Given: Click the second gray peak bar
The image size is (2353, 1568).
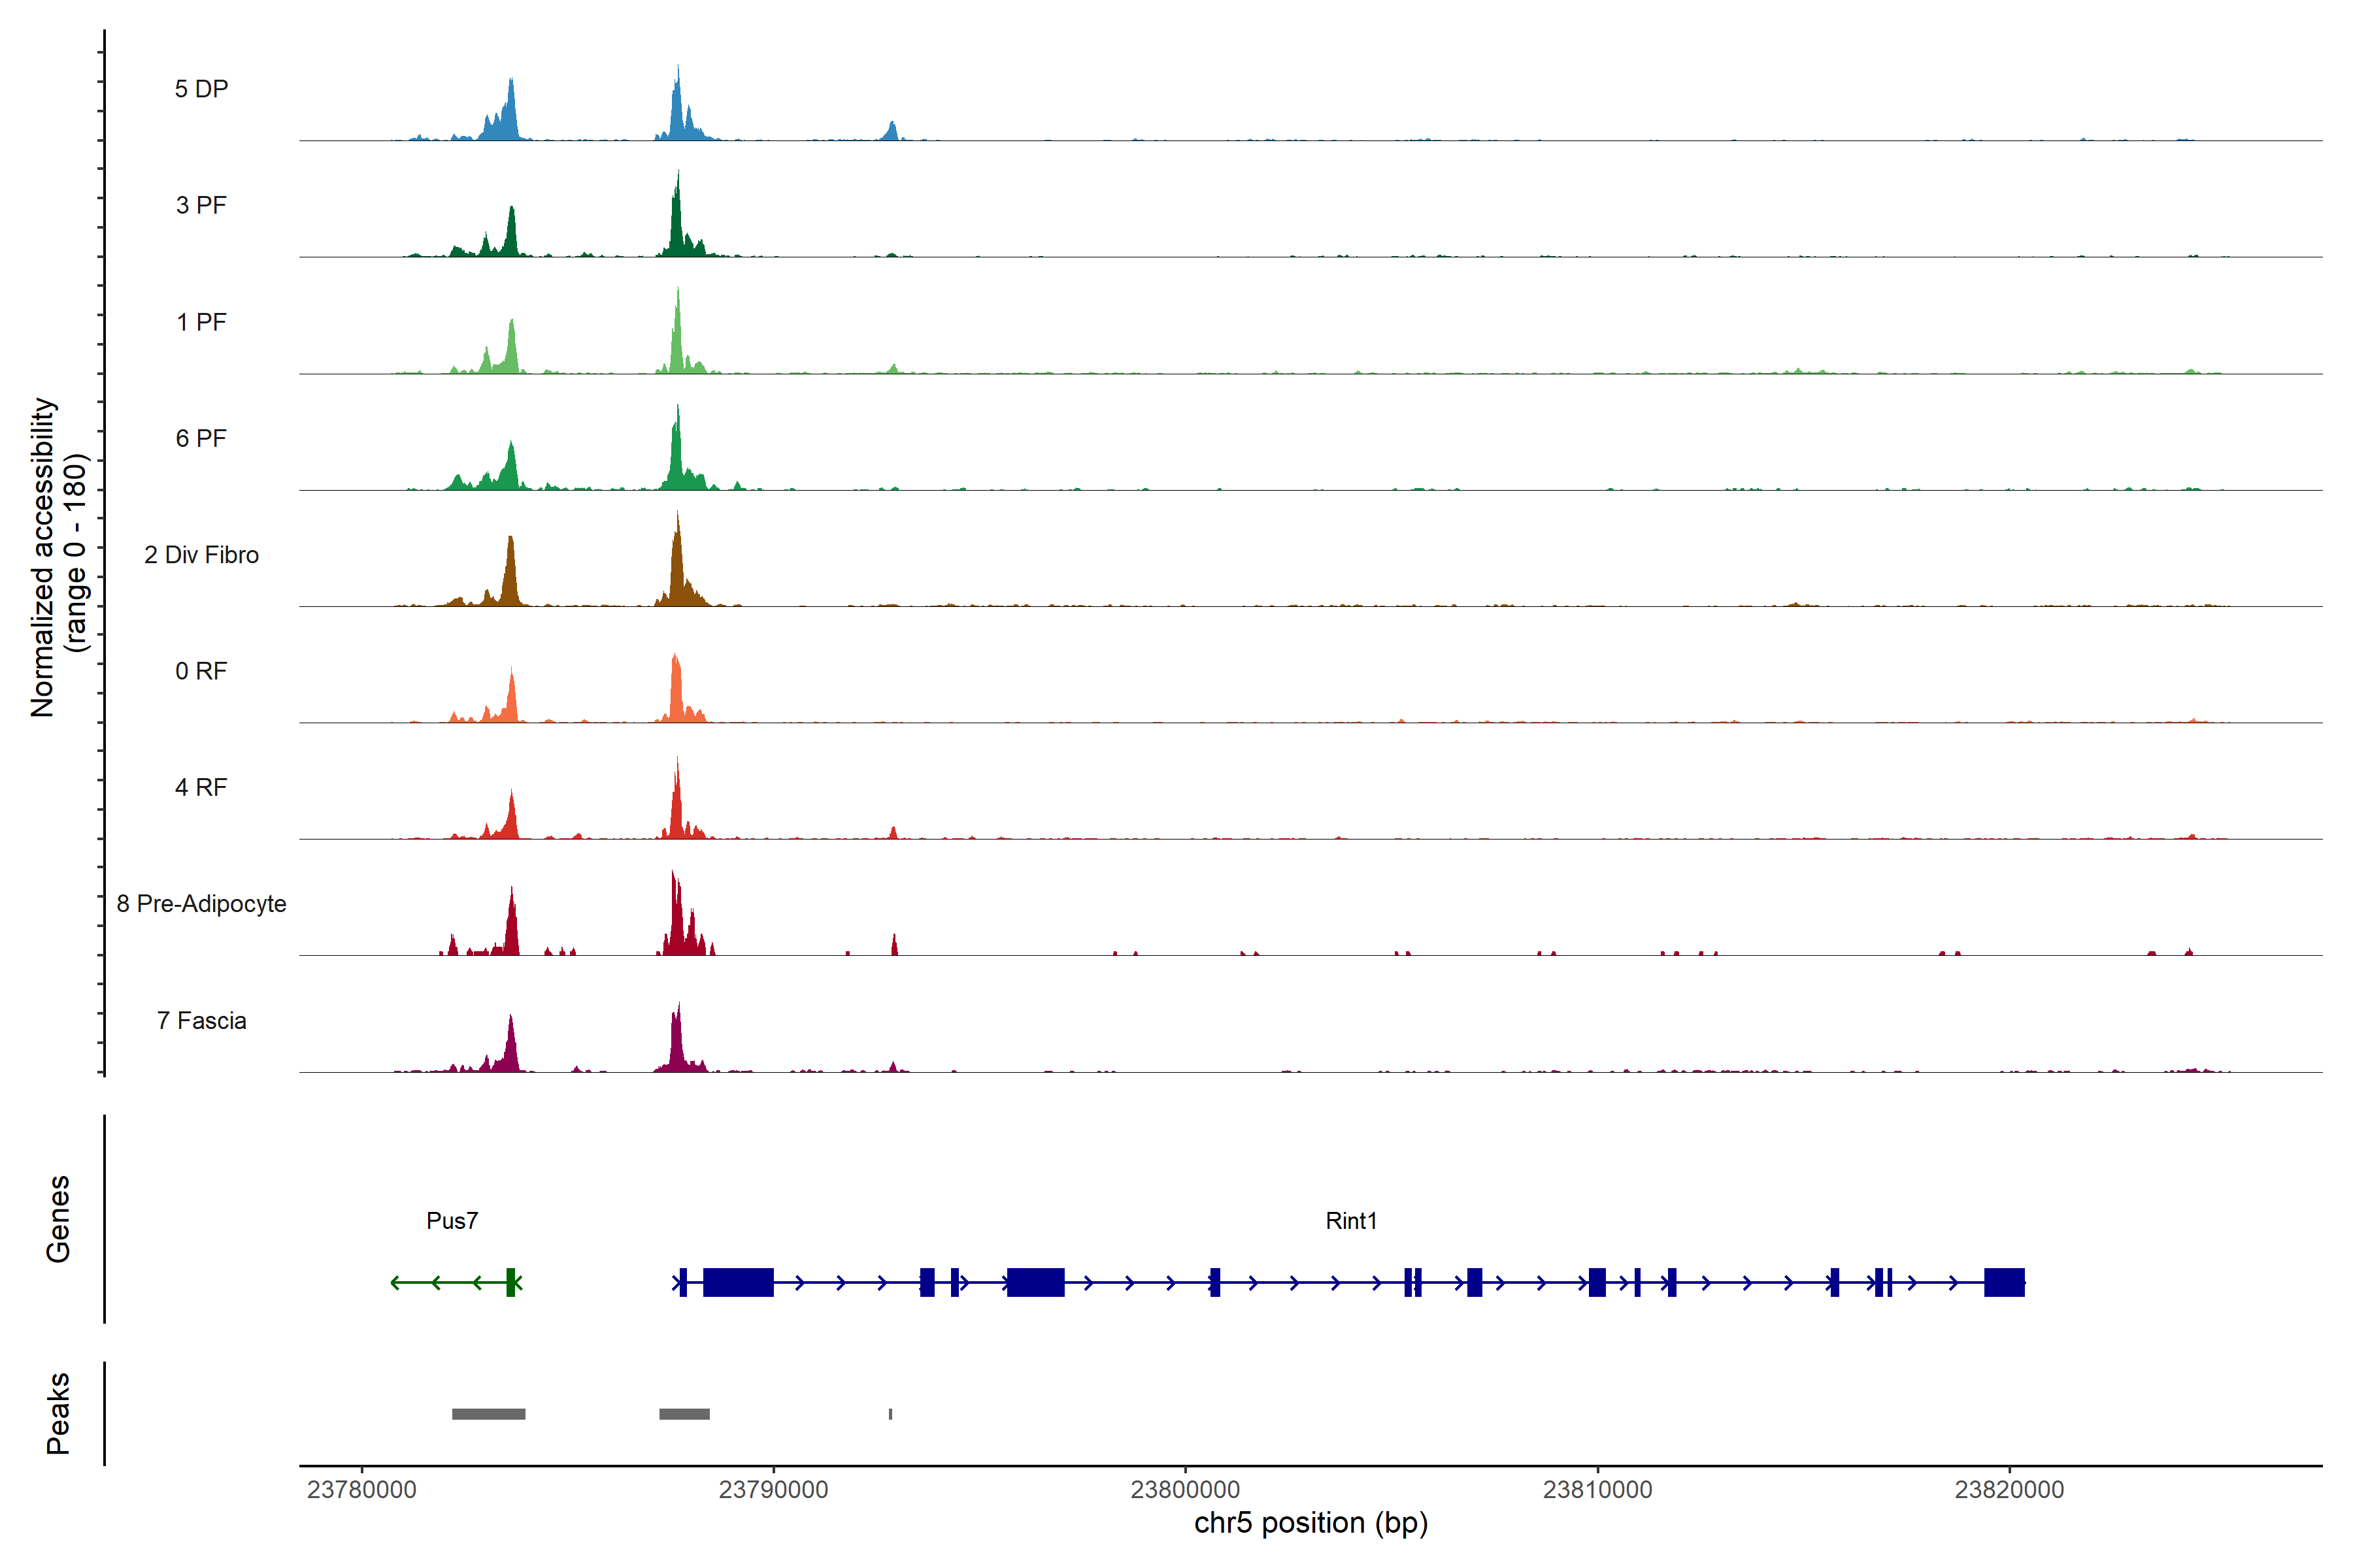Looking at the screenshot, I should (684, 1414).
